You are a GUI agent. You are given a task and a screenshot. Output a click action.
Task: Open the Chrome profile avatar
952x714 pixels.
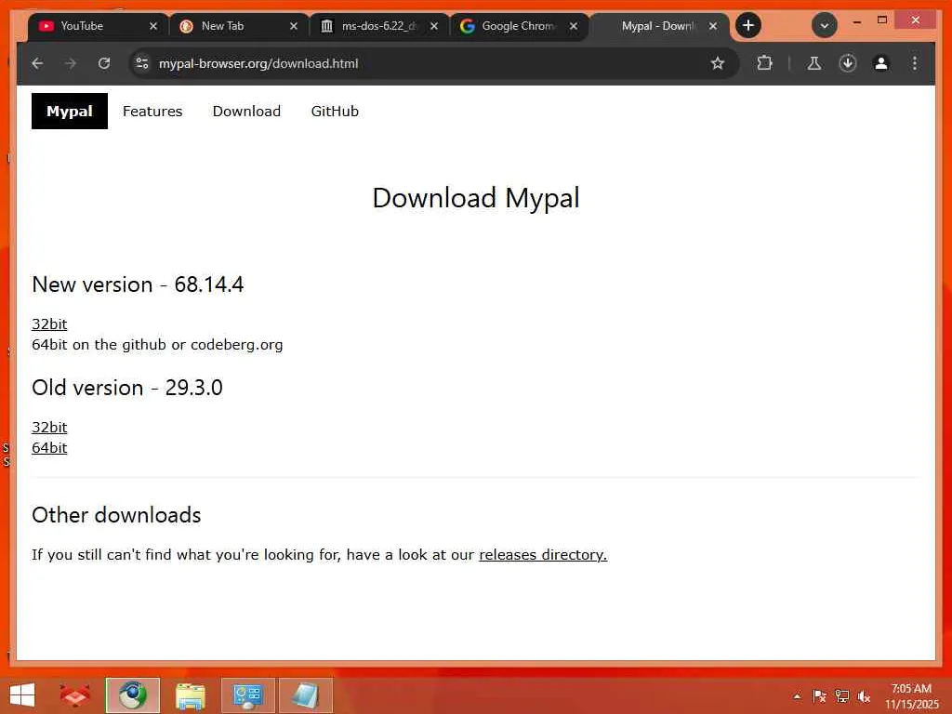click(x=881, y=63)
